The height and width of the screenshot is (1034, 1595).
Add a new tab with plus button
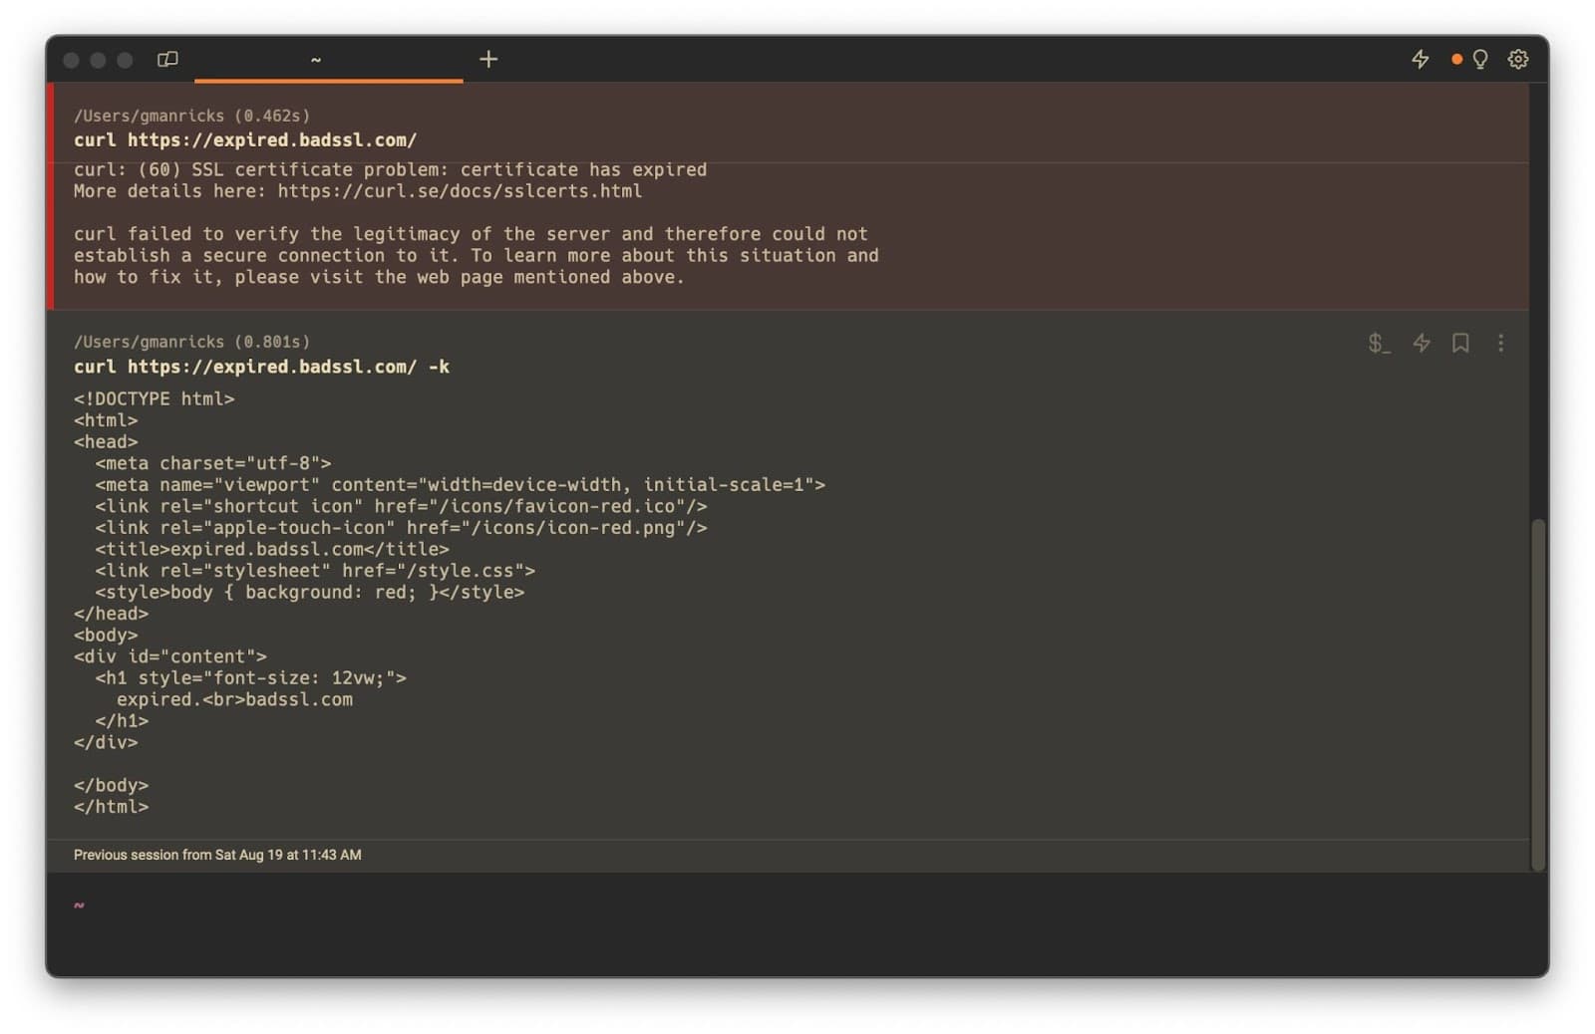(x=488, y=60)
